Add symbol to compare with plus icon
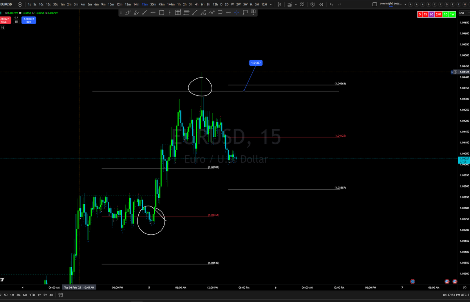470x302 pixels. pos(20,4)
